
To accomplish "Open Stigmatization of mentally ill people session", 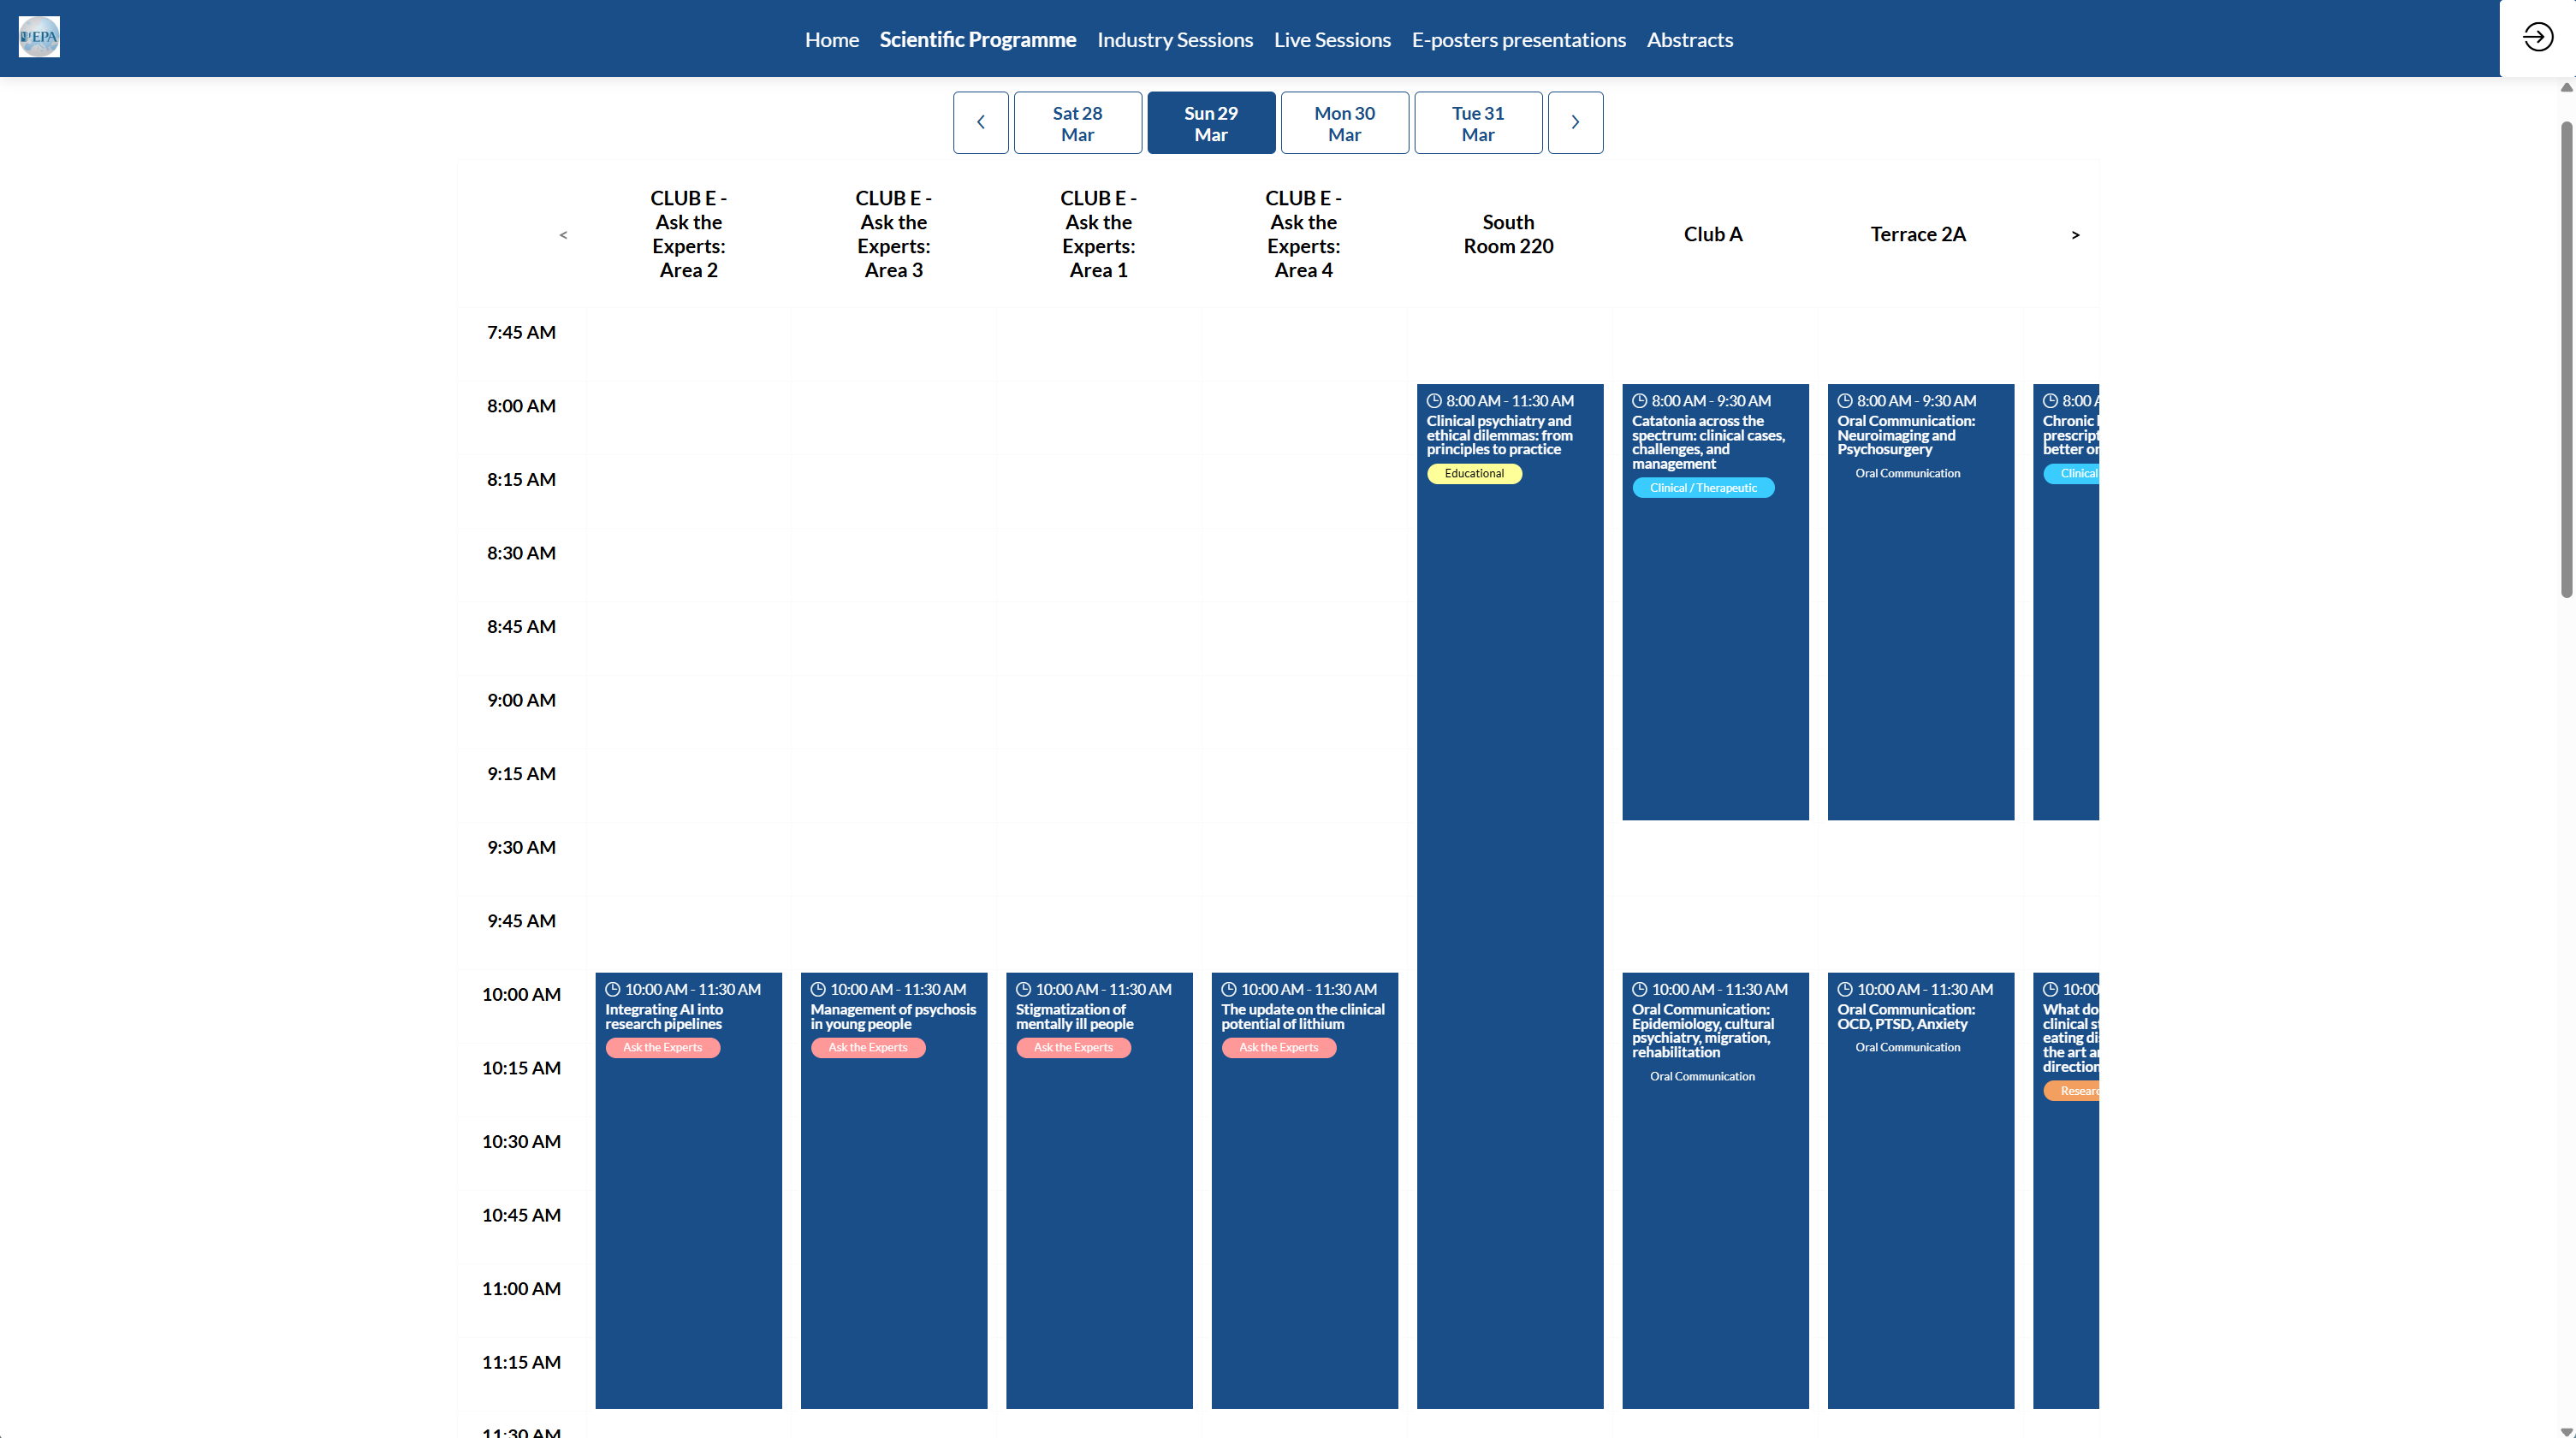I will pos(1074,1016).
